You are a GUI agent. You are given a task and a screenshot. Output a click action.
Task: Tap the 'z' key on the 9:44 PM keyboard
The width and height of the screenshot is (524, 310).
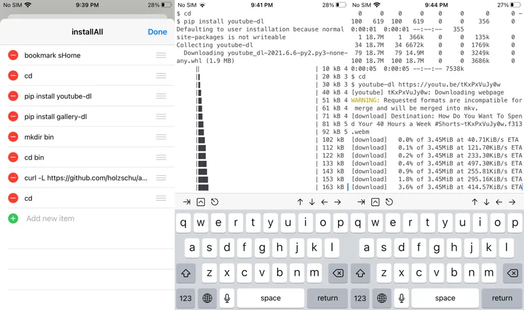coord(384,273)
